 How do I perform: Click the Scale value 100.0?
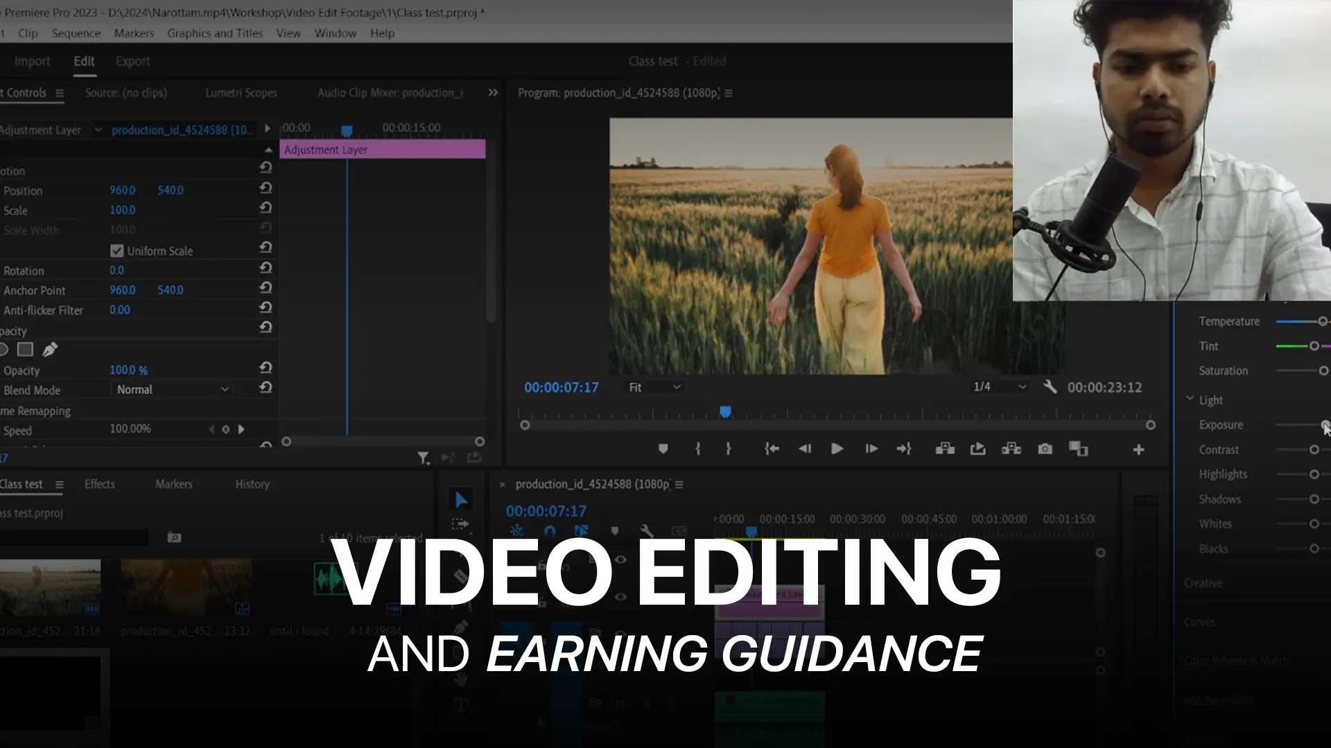[x=123, y=210]
